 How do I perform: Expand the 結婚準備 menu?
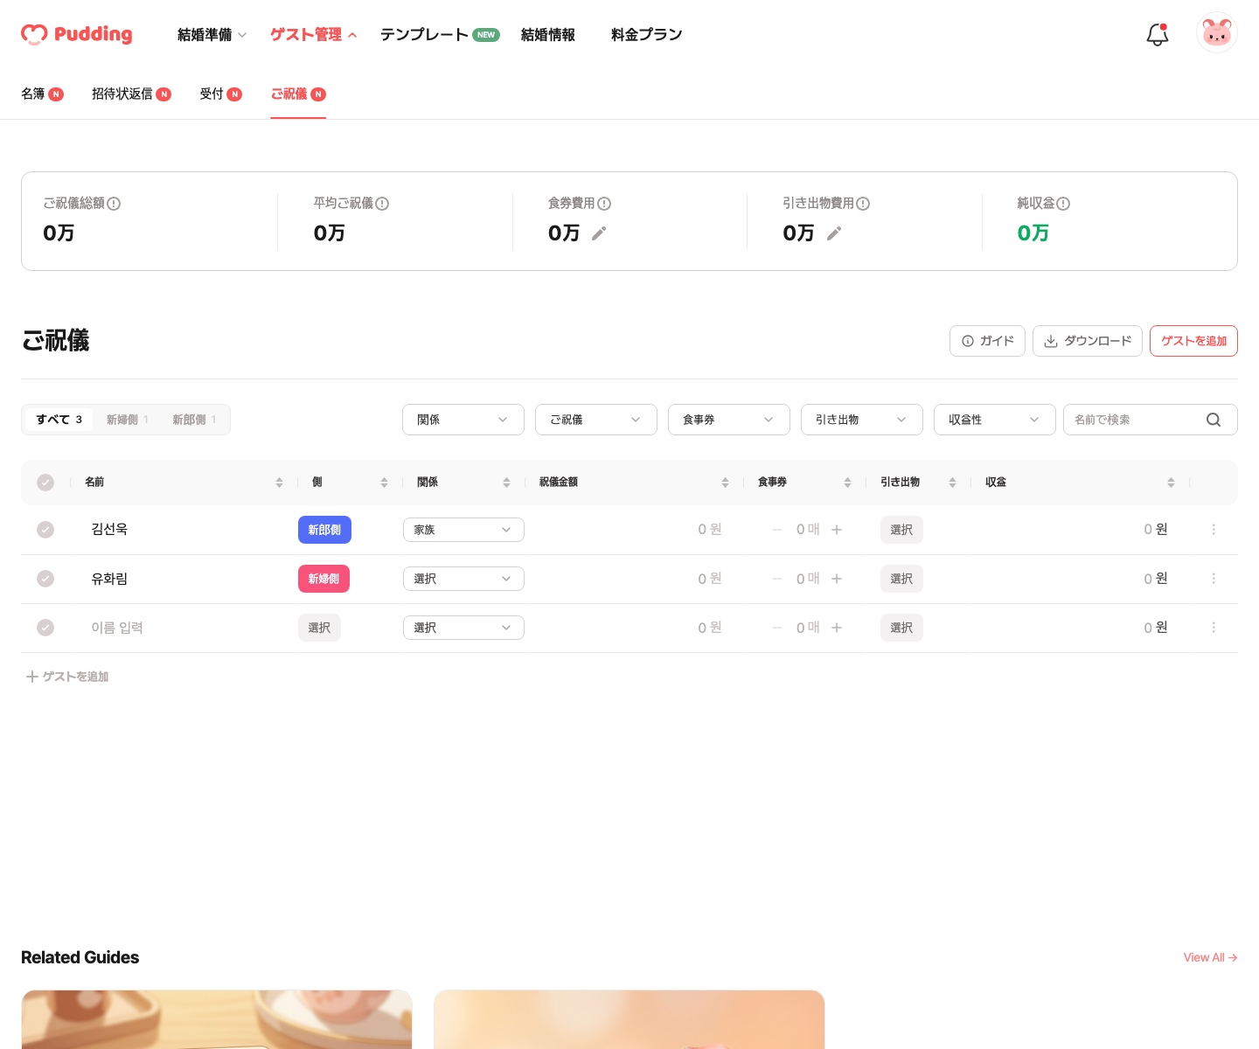[x=212, y=35]
